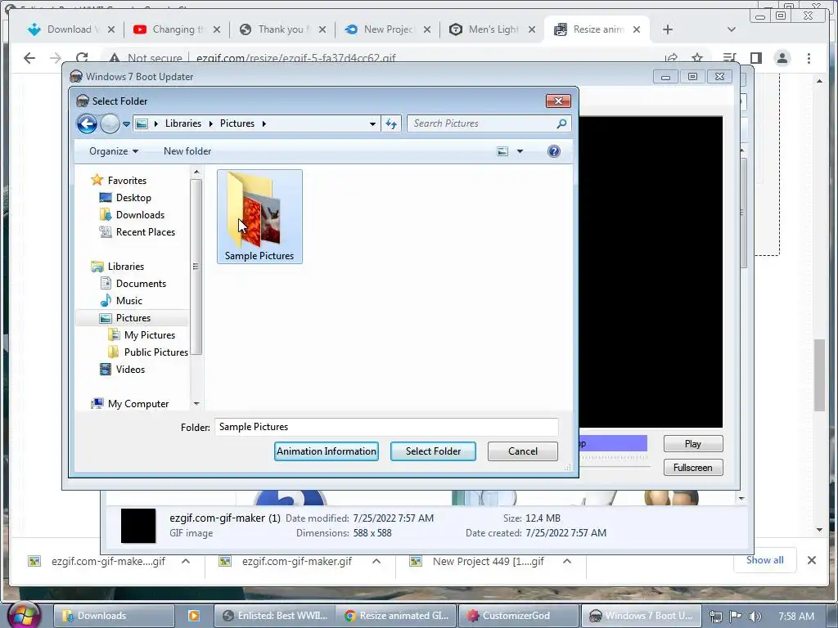838x628 pixels.
Task: Cancel the Select Folder dialog
Action: 523,451
